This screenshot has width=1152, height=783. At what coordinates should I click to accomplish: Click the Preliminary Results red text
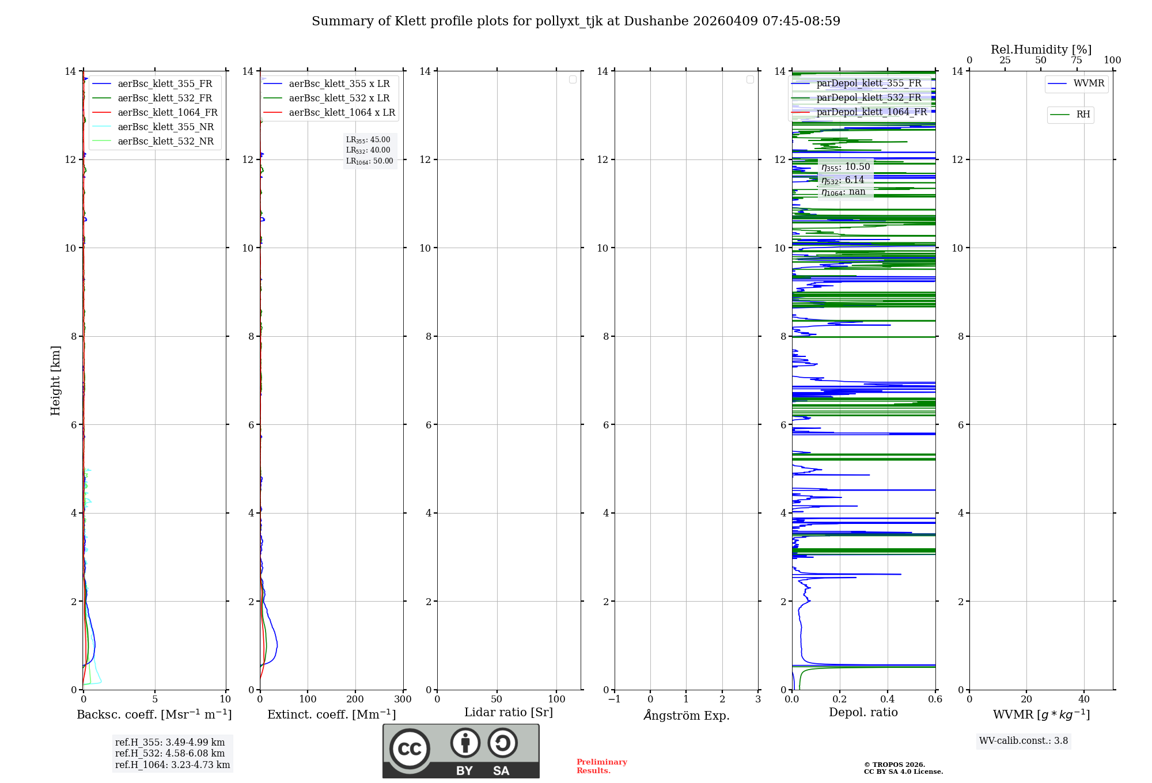pyautogui.click(x=601, y=766)
